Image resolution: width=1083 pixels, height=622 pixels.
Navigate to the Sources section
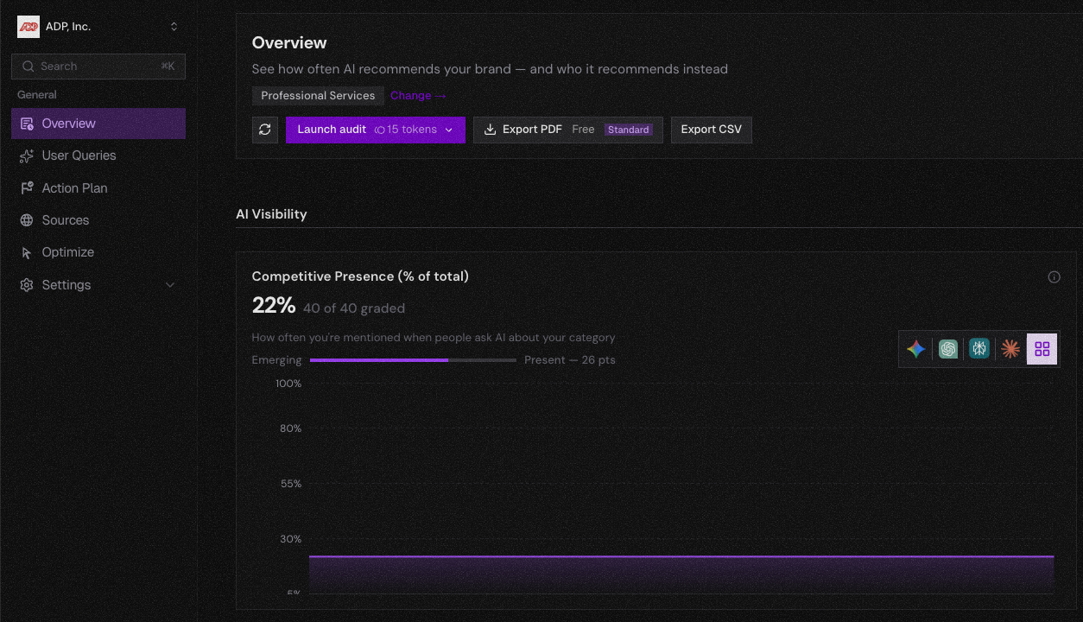66,220
